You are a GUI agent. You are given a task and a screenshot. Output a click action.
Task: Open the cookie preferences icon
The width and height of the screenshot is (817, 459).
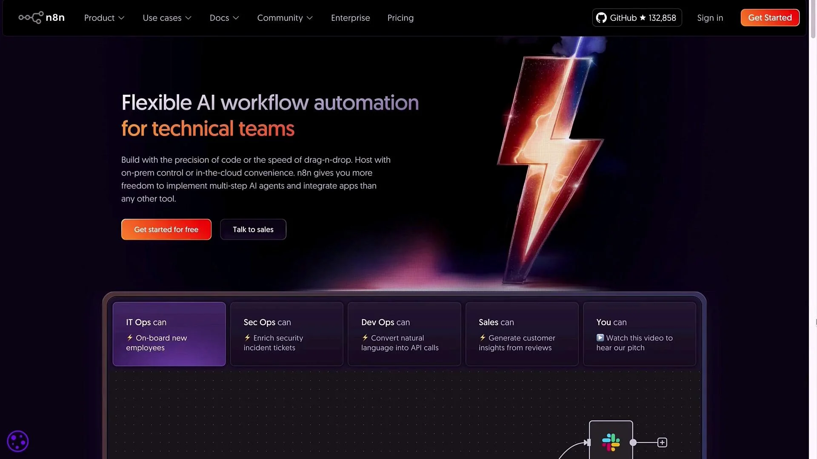coord(17,441)
